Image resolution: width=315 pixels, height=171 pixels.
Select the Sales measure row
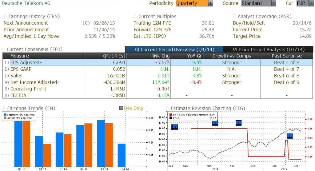click(x=158, y=76)
